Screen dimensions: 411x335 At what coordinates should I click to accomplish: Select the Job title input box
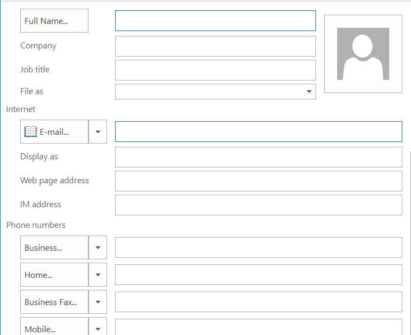[x=215, y=70]
